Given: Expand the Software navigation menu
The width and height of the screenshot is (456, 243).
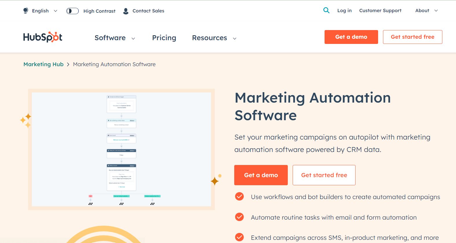Looking at the screenshot, I should tap(115, 38).
